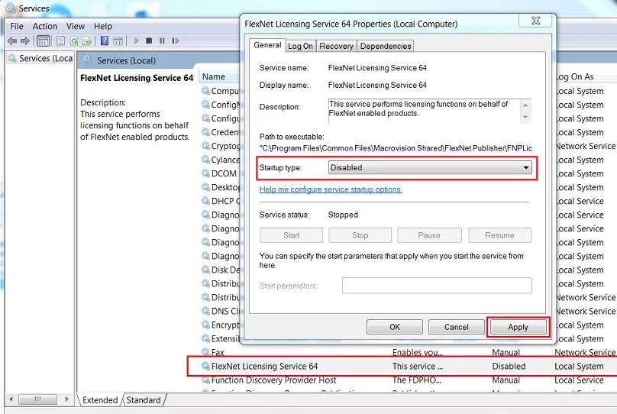Click gear icon next to Disk De service
The image size is (617, 414).
(205, 270)
